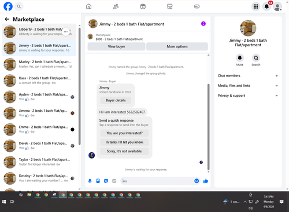This screenshot has height=212, width=289.
Task: Open File Explorer from the taskbar
Action: [x=29, y=195]
